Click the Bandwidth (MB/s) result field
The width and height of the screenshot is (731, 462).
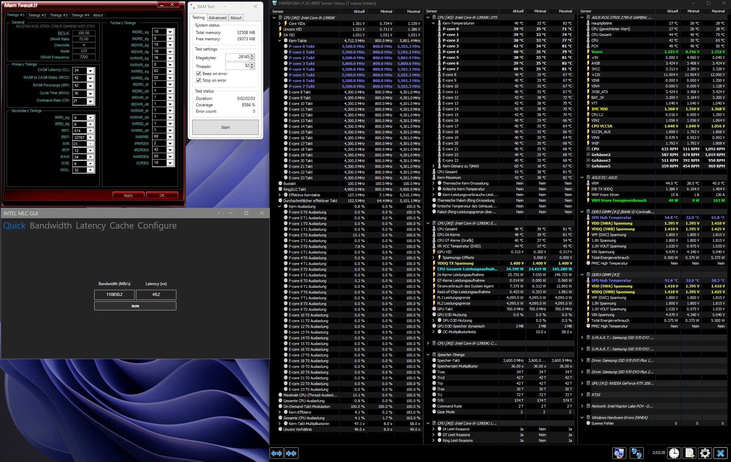pos(114,295)
